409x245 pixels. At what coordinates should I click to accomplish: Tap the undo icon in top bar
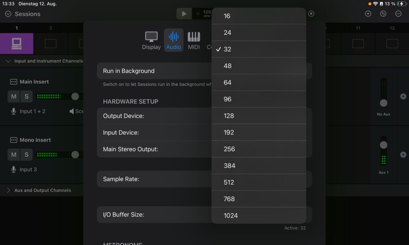pyautogui.click(x=383, y=14)
